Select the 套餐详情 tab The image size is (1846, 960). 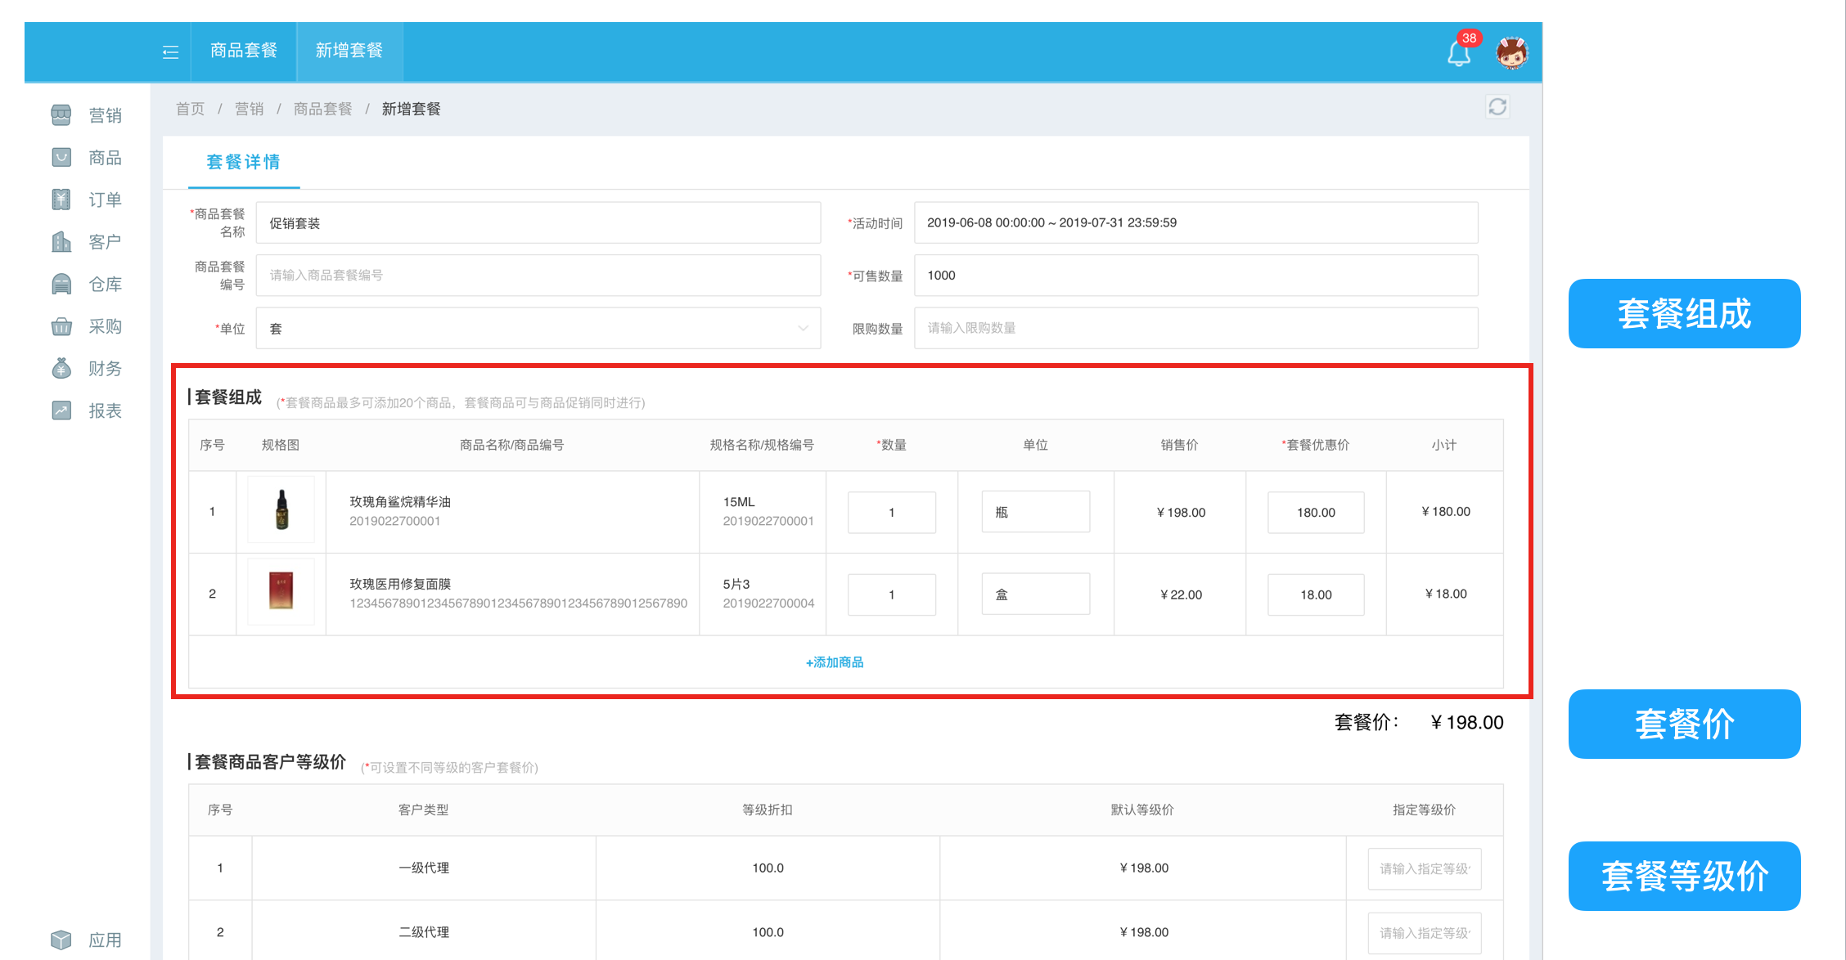coord(243,162)
